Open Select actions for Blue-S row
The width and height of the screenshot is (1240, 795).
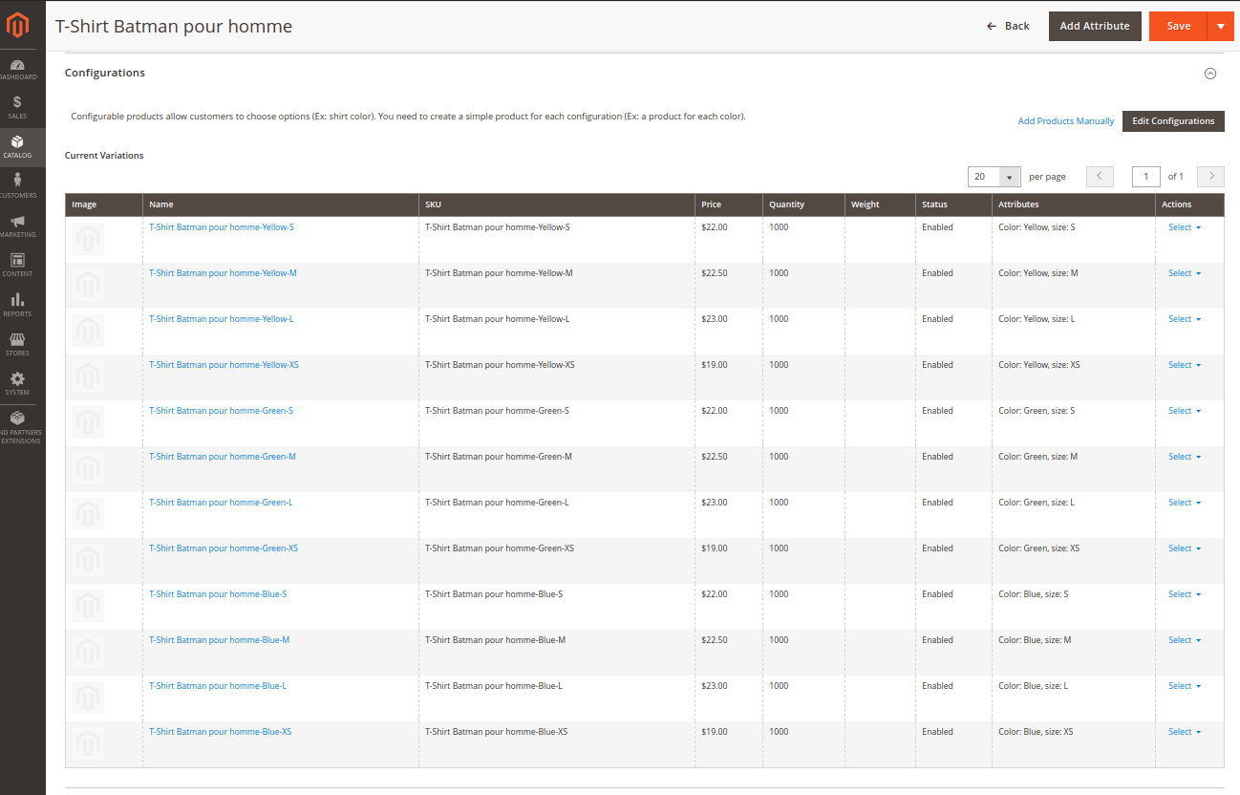point(1185,594)
